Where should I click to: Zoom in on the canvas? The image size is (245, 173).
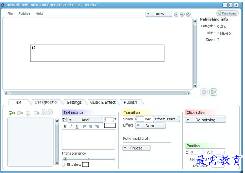click(176, 14)
